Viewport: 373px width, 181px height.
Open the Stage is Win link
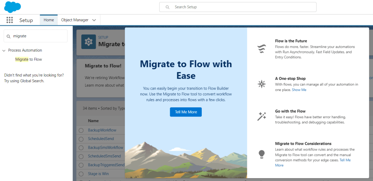tap(98, 174)
